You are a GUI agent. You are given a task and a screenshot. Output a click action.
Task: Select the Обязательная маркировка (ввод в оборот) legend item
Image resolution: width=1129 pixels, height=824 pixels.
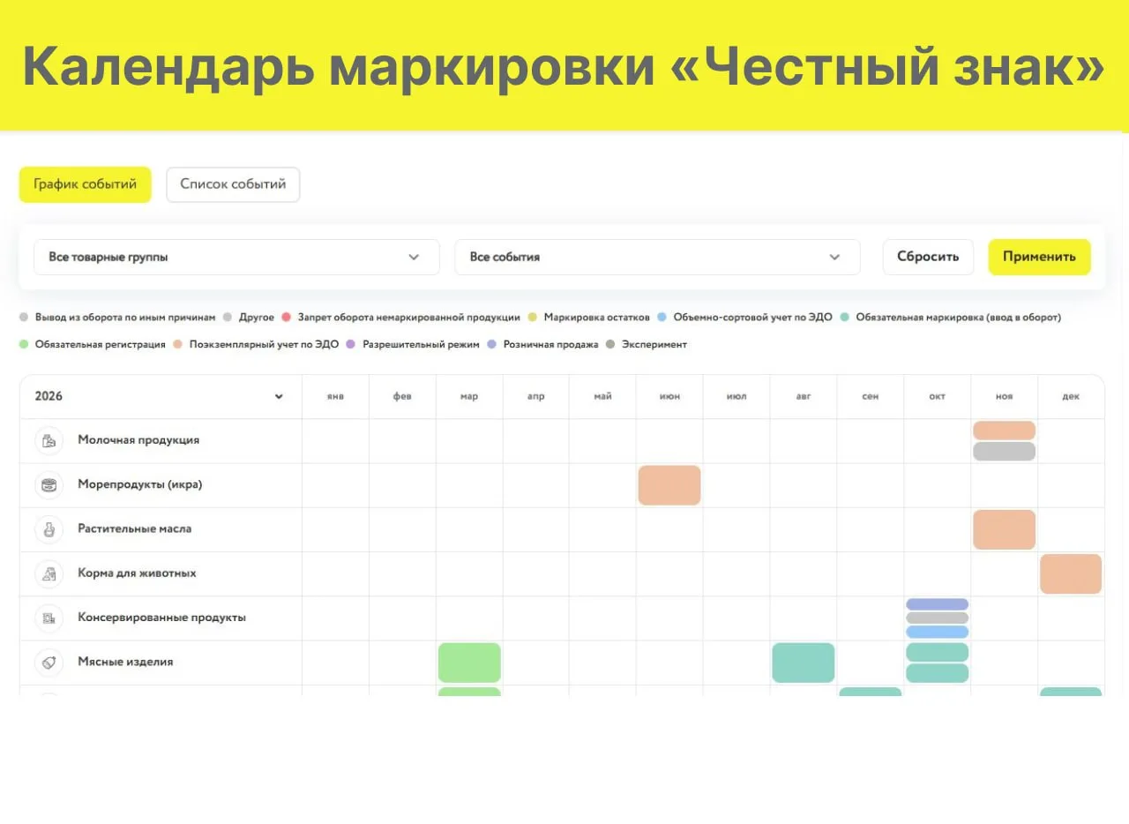coord(950,317)
